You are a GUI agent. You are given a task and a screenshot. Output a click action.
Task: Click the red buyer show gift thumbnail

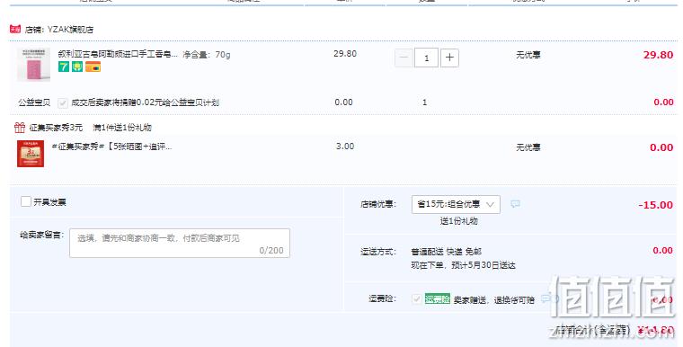coord(31,154)
